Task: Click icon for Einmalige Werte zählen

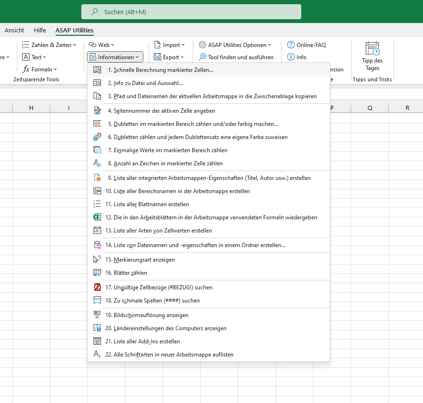Action: coord(97,150)
